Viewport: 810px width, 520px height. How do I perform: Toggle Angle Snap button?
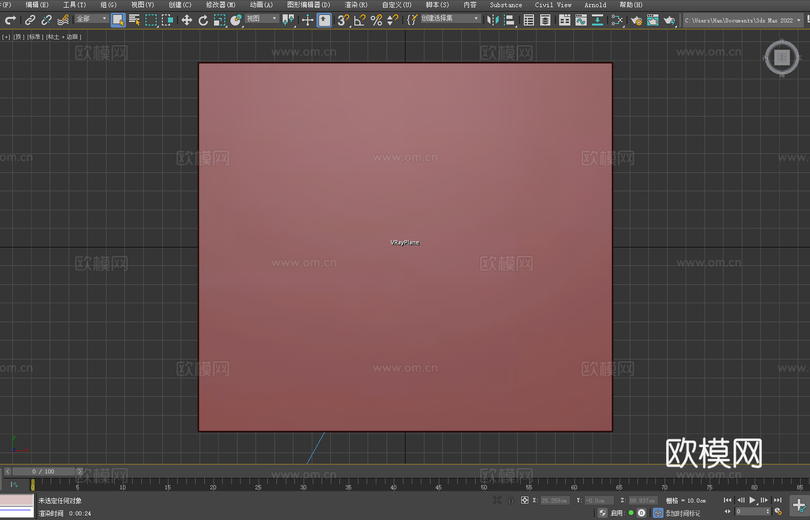pos(360,20)
